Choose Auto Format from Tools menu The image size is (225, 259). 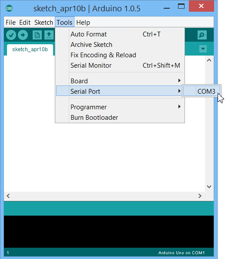click(x=120, y=34)
